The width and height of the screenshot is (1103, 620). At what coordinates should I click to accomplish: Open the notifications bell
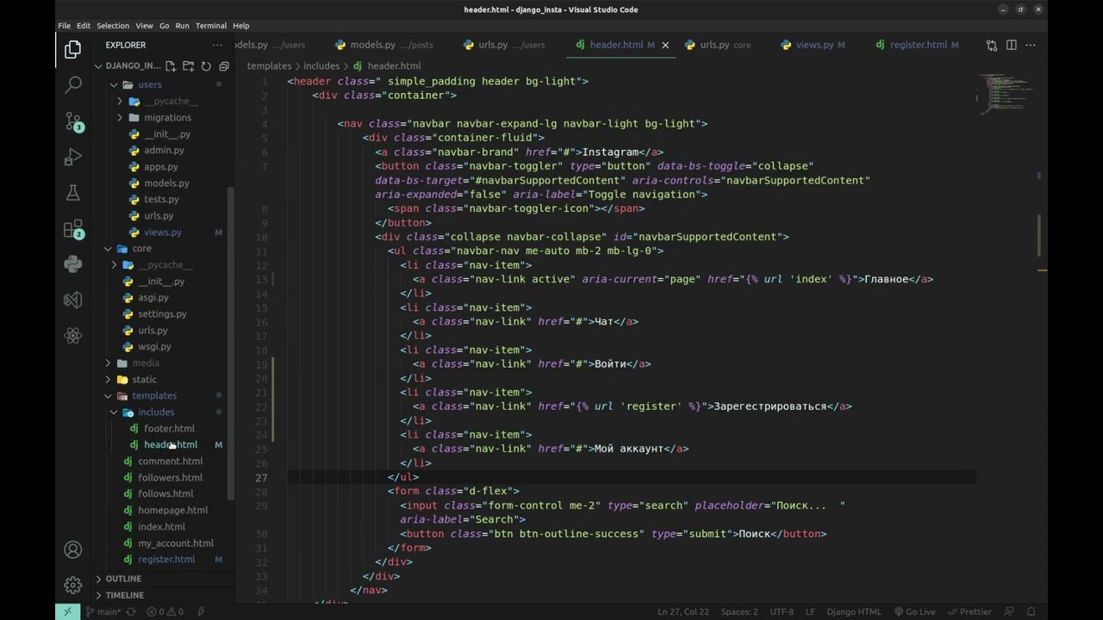[x=1031, y=611]
